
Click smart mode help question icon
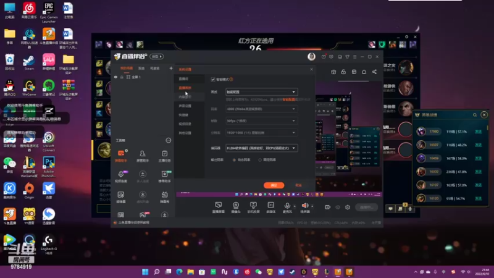click(x=231, y=80)
